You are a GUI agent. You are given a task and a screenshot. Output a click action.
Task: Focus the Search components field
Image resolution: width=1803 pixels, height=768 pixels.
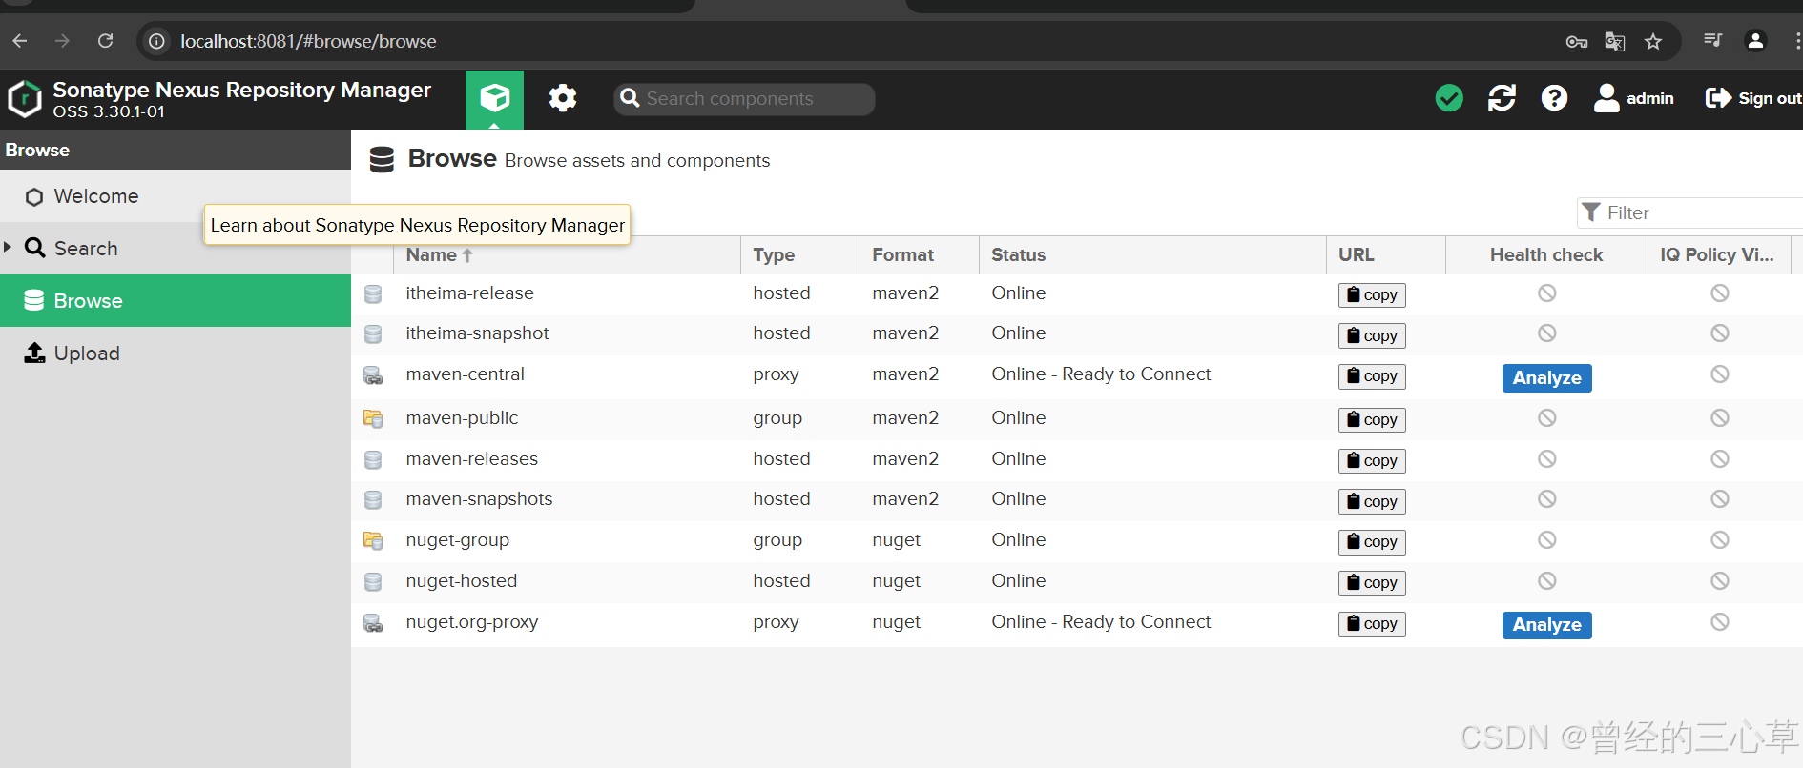point(744,99)
